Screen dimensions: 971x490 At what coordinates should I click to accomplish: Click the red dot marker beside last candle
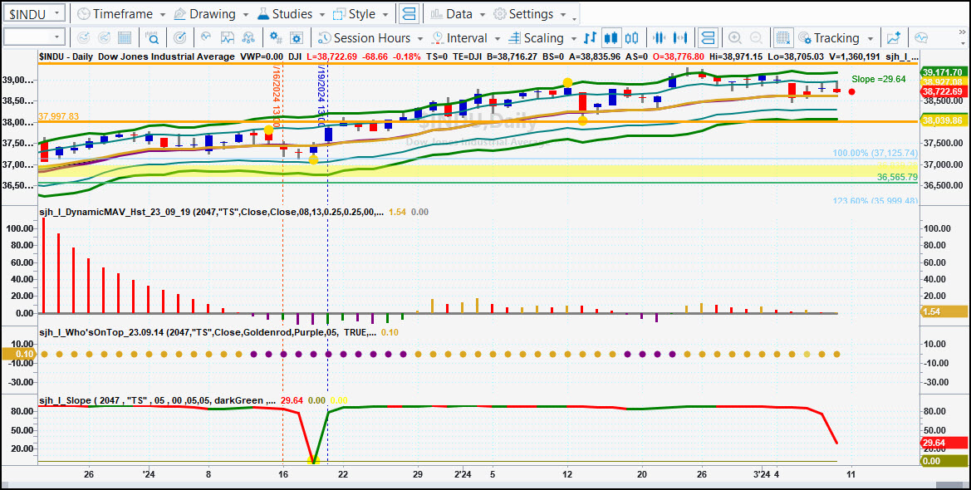(x=851, y=91)
